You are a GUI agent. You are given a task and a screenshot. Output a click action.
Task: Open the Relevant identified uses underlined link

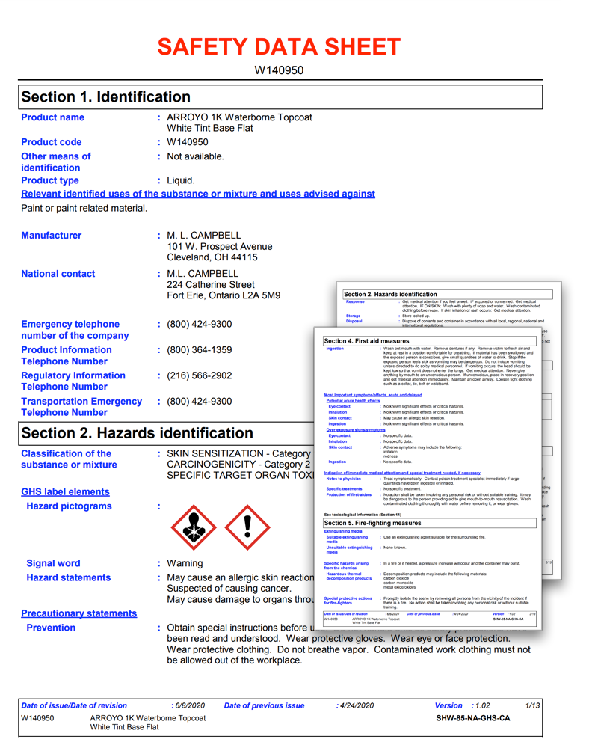[197, 194]
